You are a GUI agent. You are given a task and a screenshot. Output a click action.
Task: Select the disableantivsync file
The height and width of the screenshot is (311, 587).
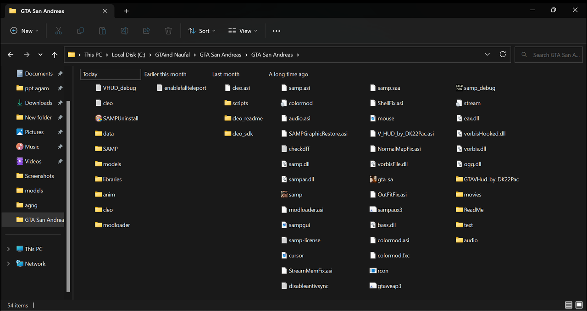pyautogui.click(x=305, y=286)
